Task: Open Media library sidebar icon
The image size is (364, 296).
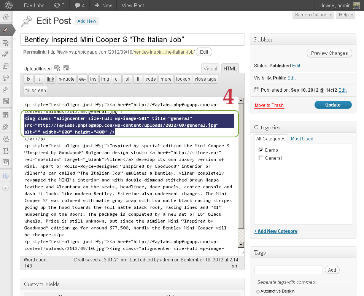Action: click(x=6, y=43)
